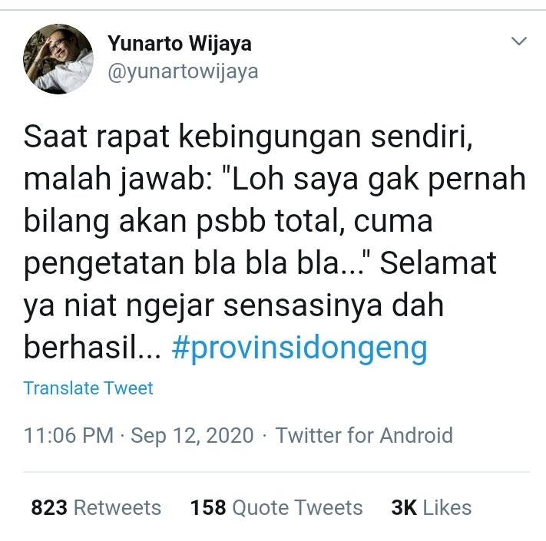The image size is (546, 541).
Task: Click the tweet's first line "Saat rapat kebingungan sendiri"
Action: click(x=245, y=137)
